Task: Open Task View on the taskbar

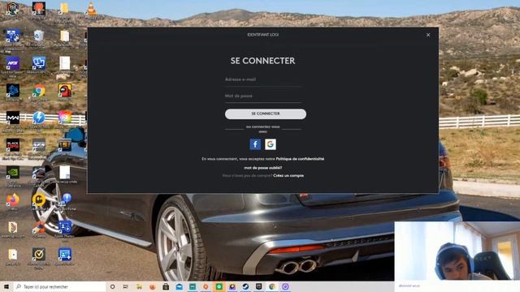Action: [x=126, y=286]
